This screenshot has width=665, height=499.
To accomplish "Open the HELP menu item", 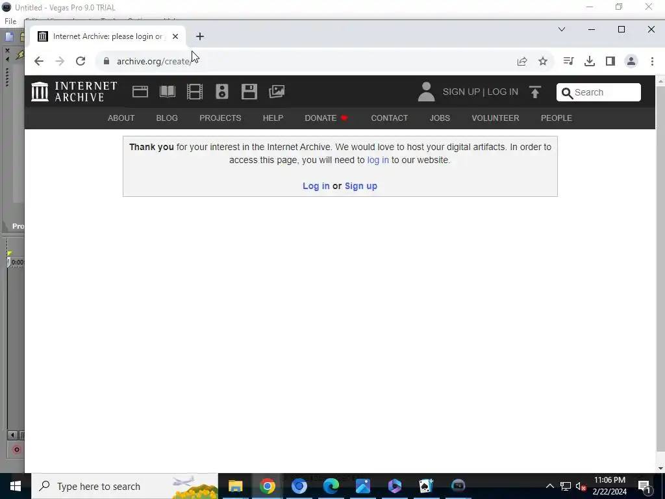I will [x=273, y=118].
